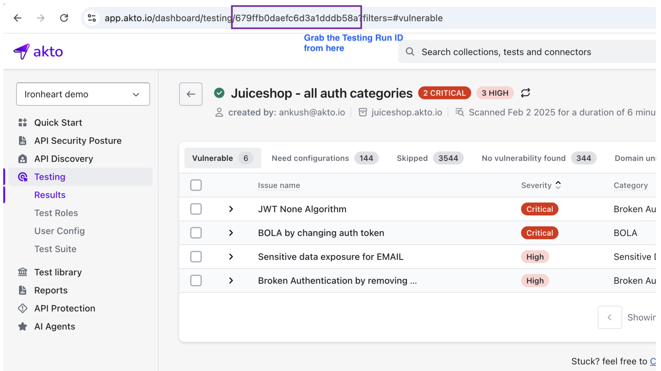Screen dimensions: 661x371
Task: Click the Quick Start sidebar icon
Action: (23, 122)
